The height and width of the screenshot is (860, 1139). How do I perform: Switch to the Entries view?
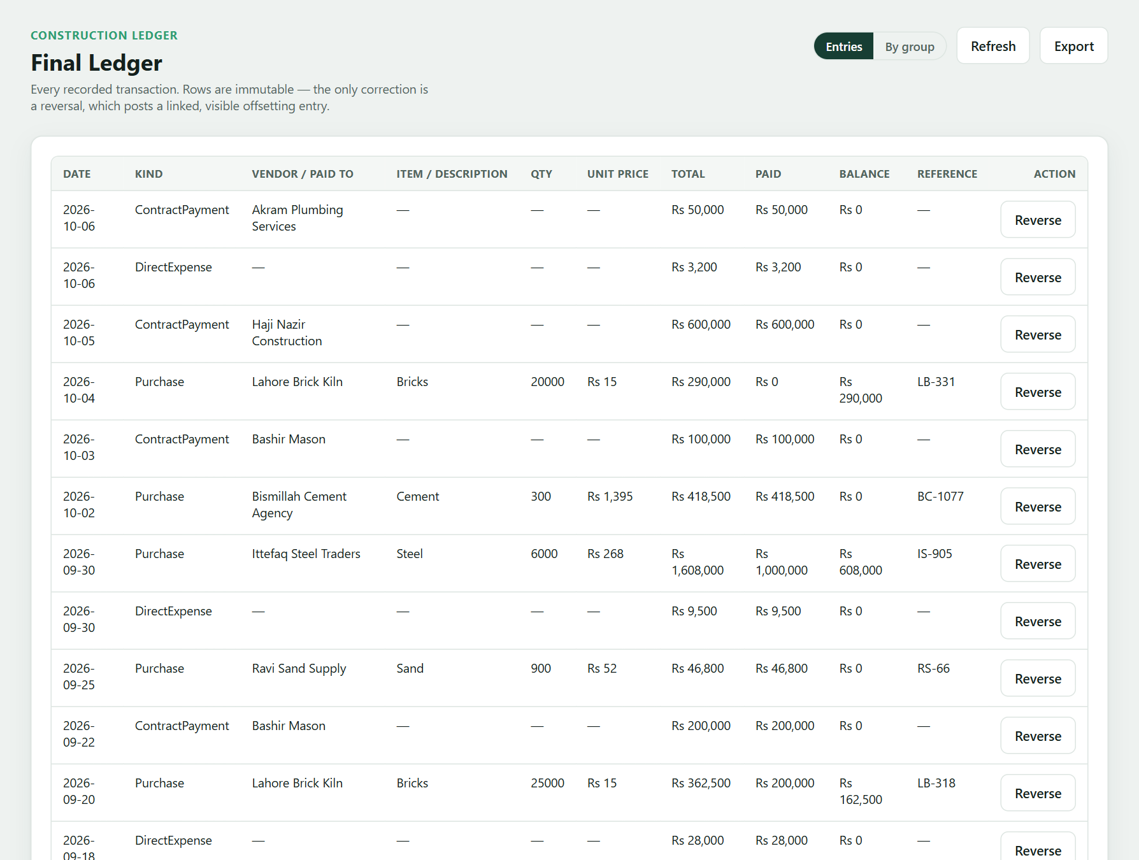point(843,47)
